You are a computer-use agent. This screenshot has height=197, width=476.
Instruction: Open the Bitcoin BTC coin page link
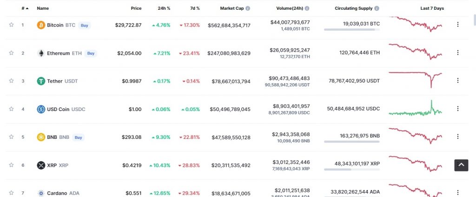point(61,25)
